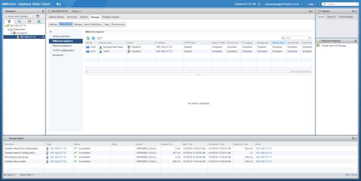The image size is (361, 181).
Task: Close the Recent Tasks panel
Action: [356, 138]
